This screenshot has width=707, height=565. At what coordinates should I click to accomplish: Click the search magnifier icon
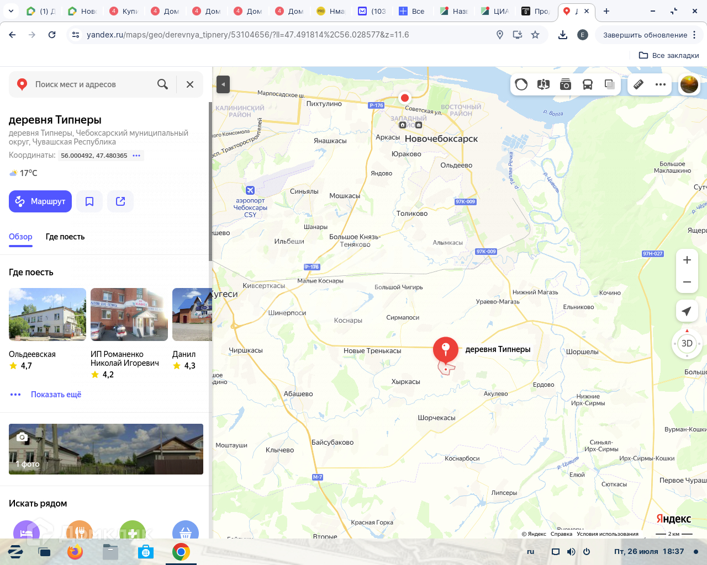(162, 84)
